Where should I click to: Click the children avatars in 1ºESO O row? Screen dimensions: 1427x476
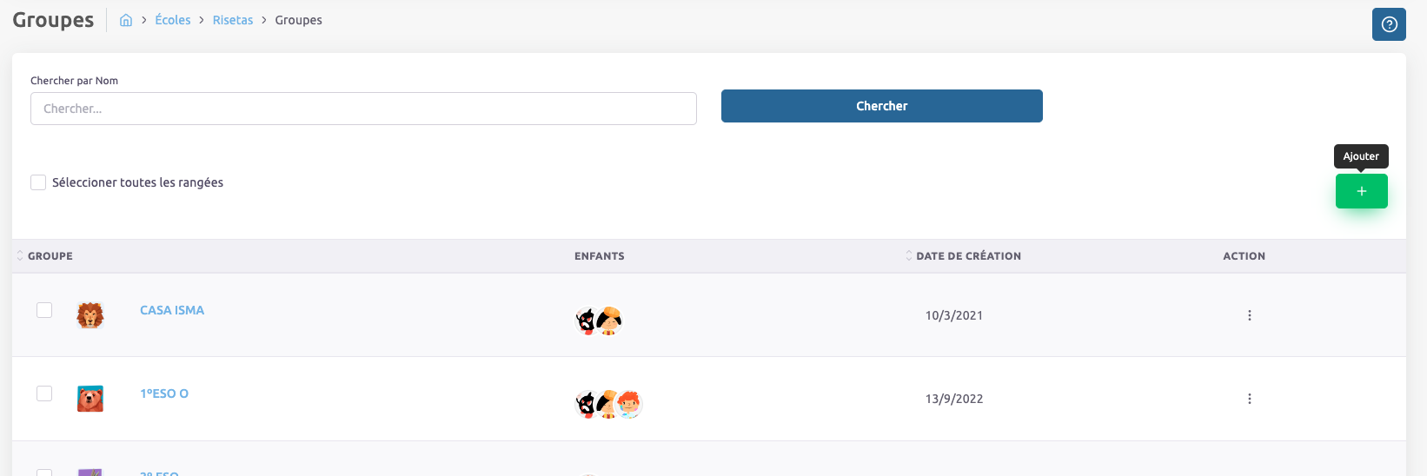point(608,404)
